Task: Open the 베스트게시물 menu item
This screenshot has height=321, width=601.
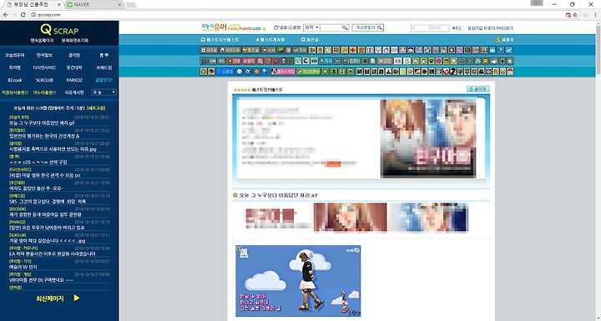Action: click(x=270, y=39)
